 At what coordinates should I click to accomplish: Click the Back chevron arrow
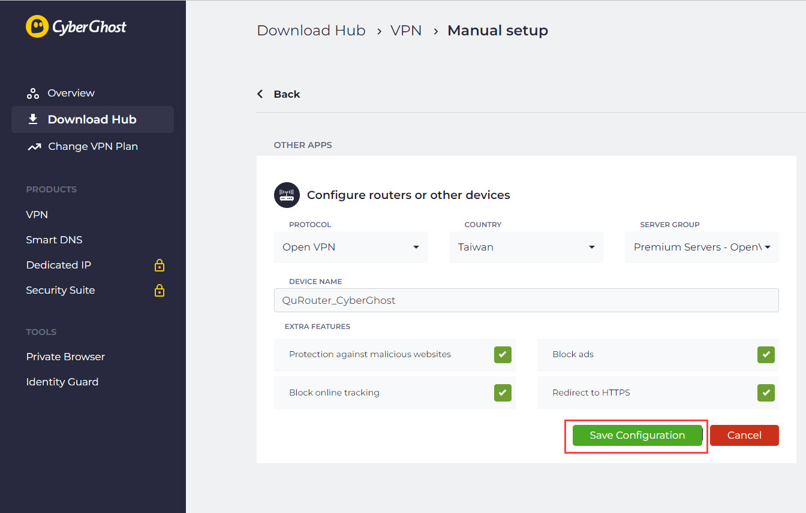pos(260,94)
